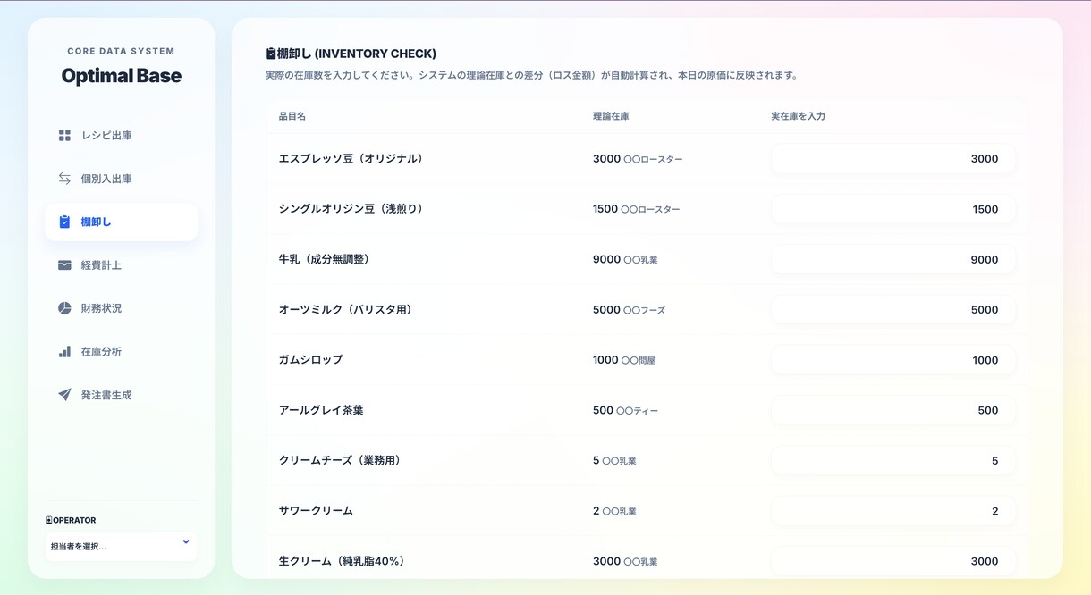Image resolution: width=1091 pixels, height=595 pixels.
Task: Click the OPERATOR badge icon
Action: 48,520
